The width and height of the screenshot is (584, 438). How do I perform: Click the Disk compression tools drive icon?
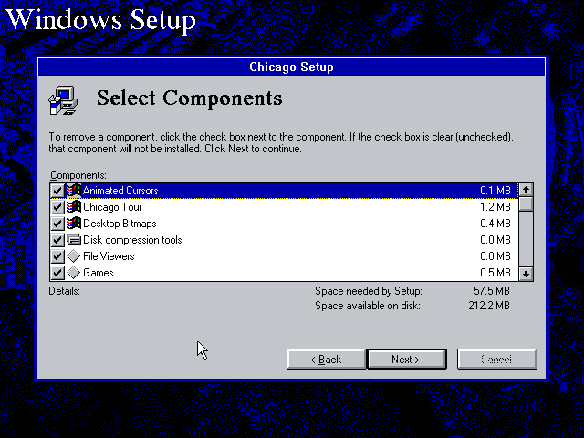point(74,239)
